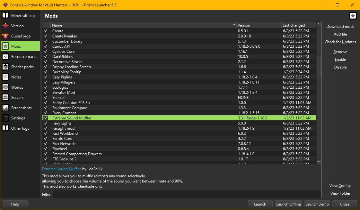
Task: Click the Launch Offline button
Action: pos(288,204)
